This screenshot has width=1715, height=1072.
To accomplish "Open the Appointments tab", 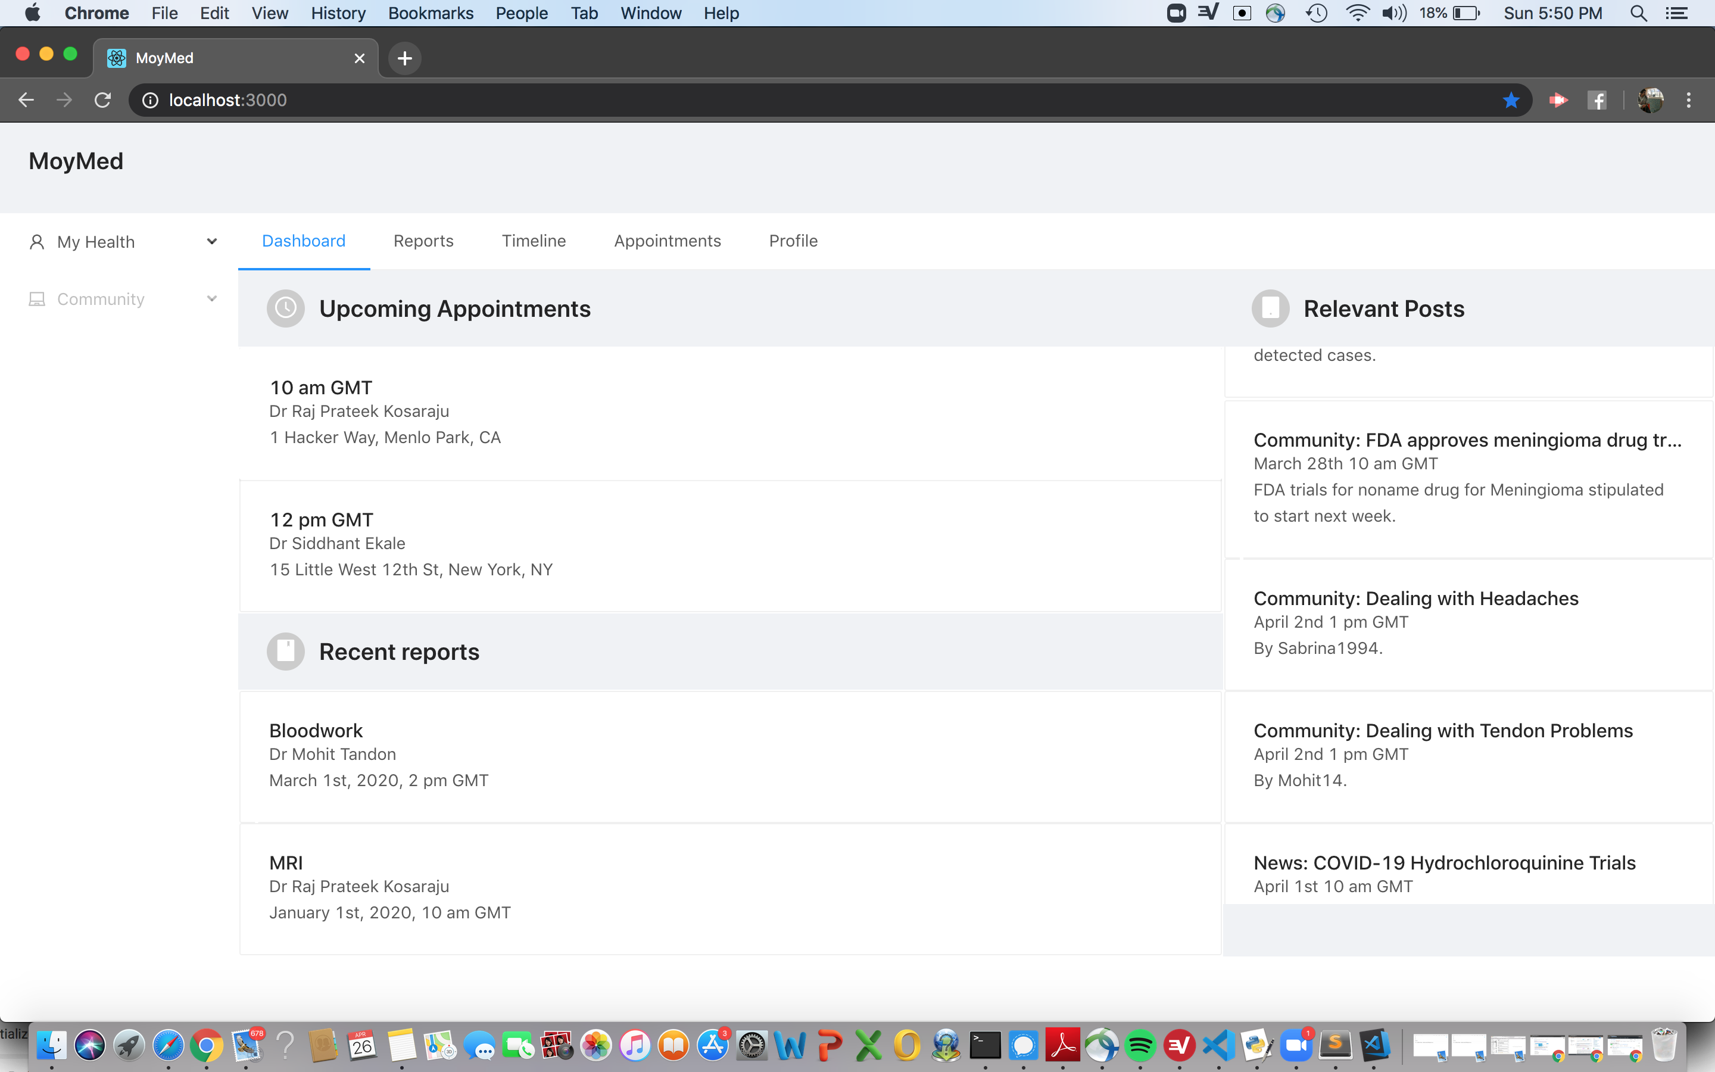I will pos(667,241).
